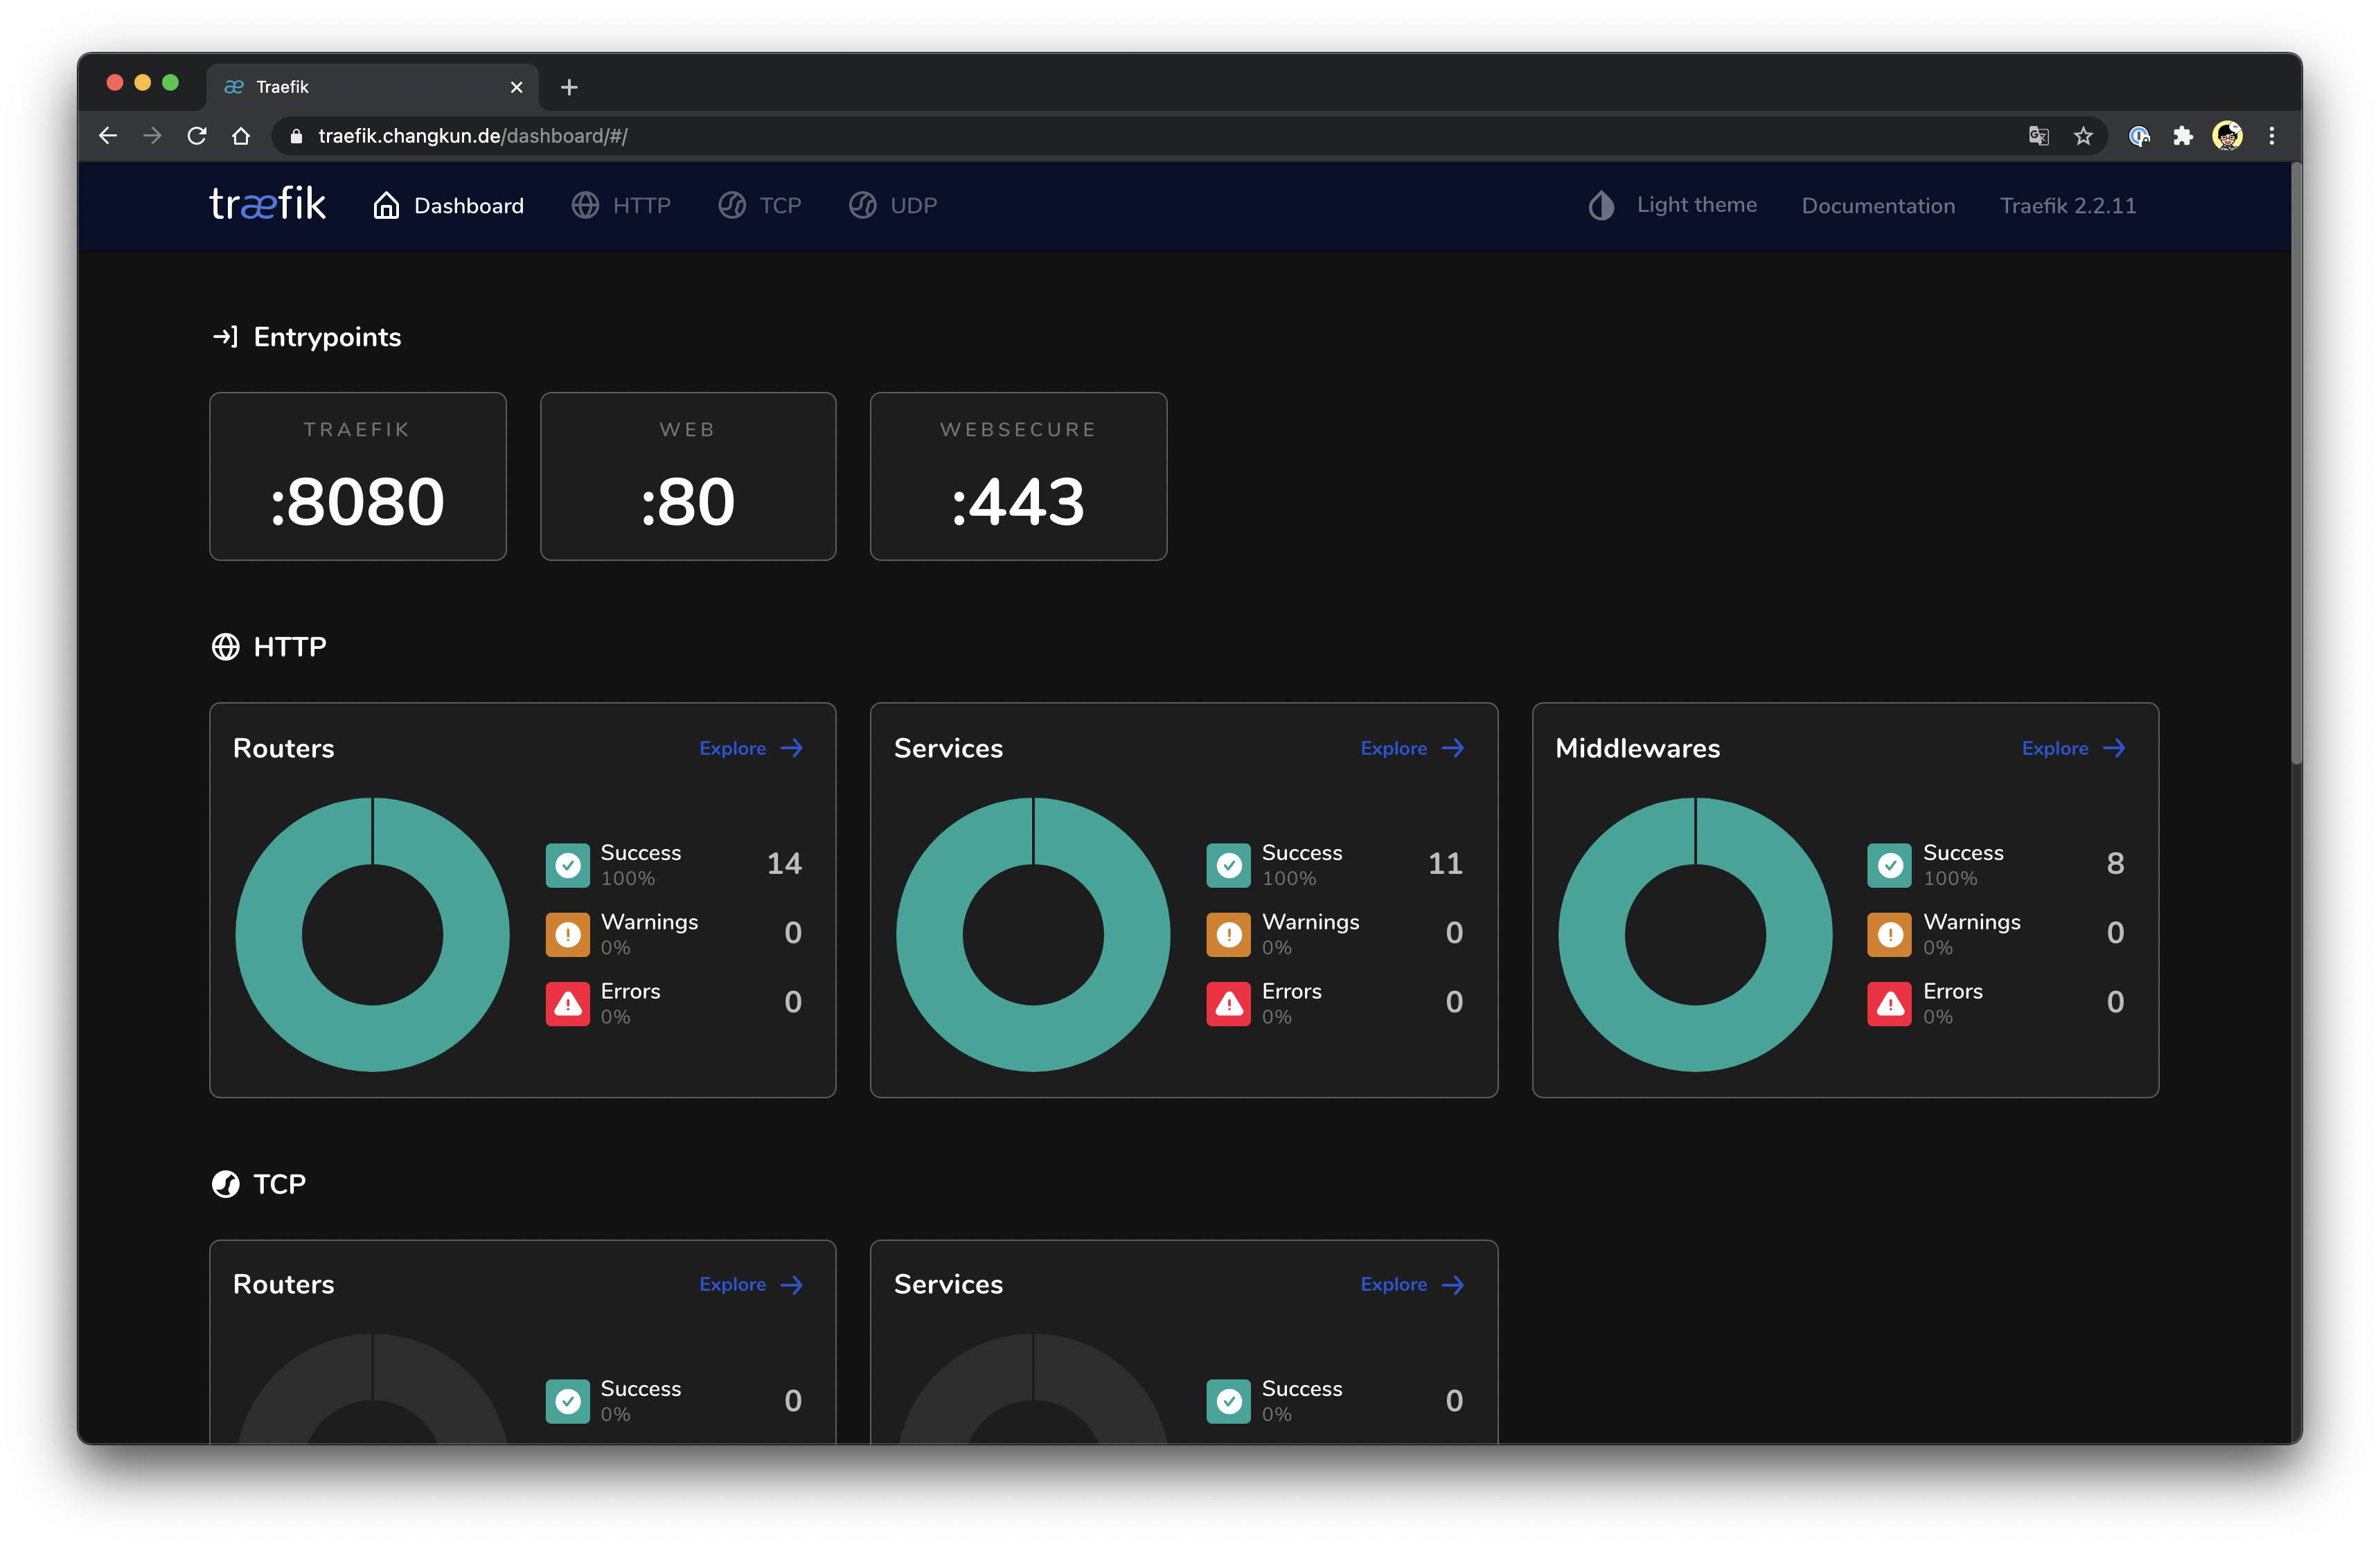Open the TCP navigation tab
The height and width of the screenshot is (1547, 2380).
click(x=760, y=205)
